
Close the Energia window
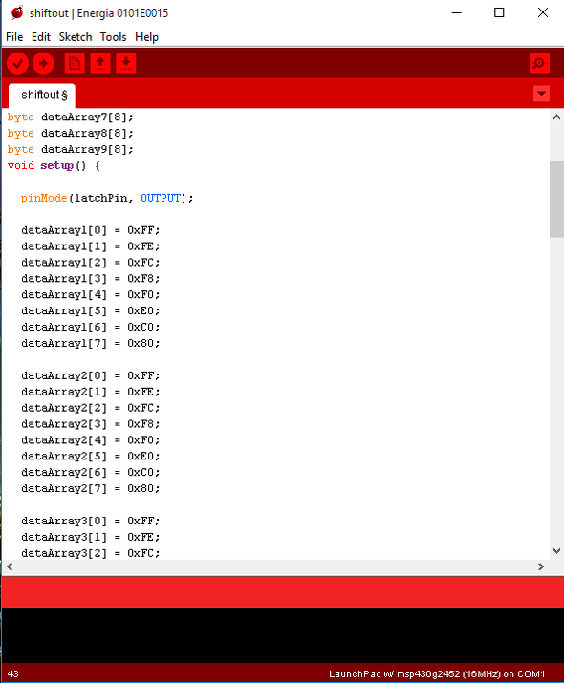pyautogui.click(x=543, y=12)
